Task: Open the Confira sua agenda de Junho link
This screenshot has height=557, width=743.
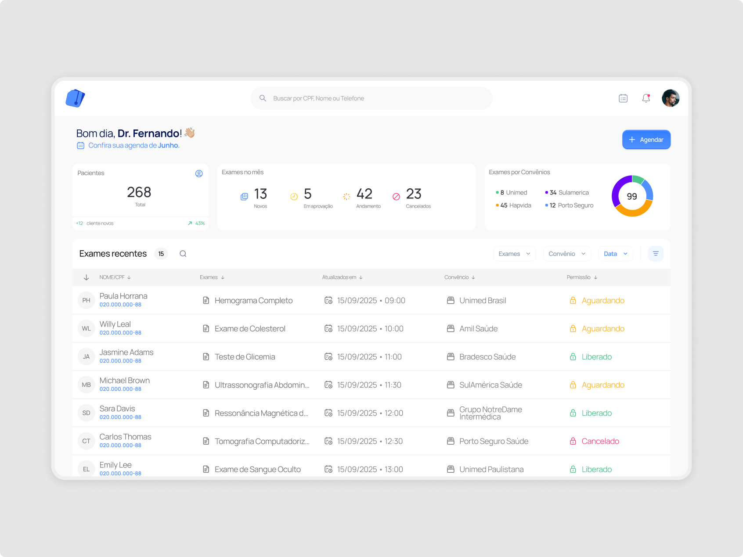Action: (x=128, y=145)
